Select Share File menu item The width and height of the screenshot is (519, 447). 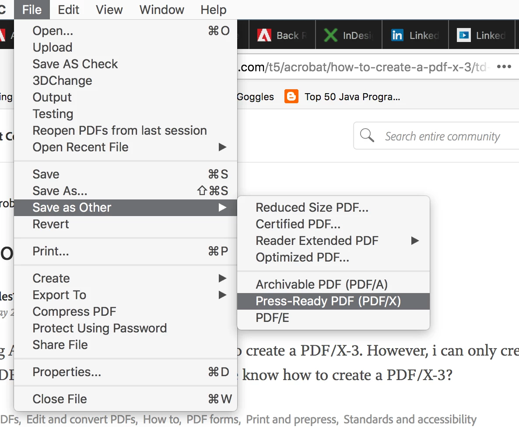tap(126, 345)
